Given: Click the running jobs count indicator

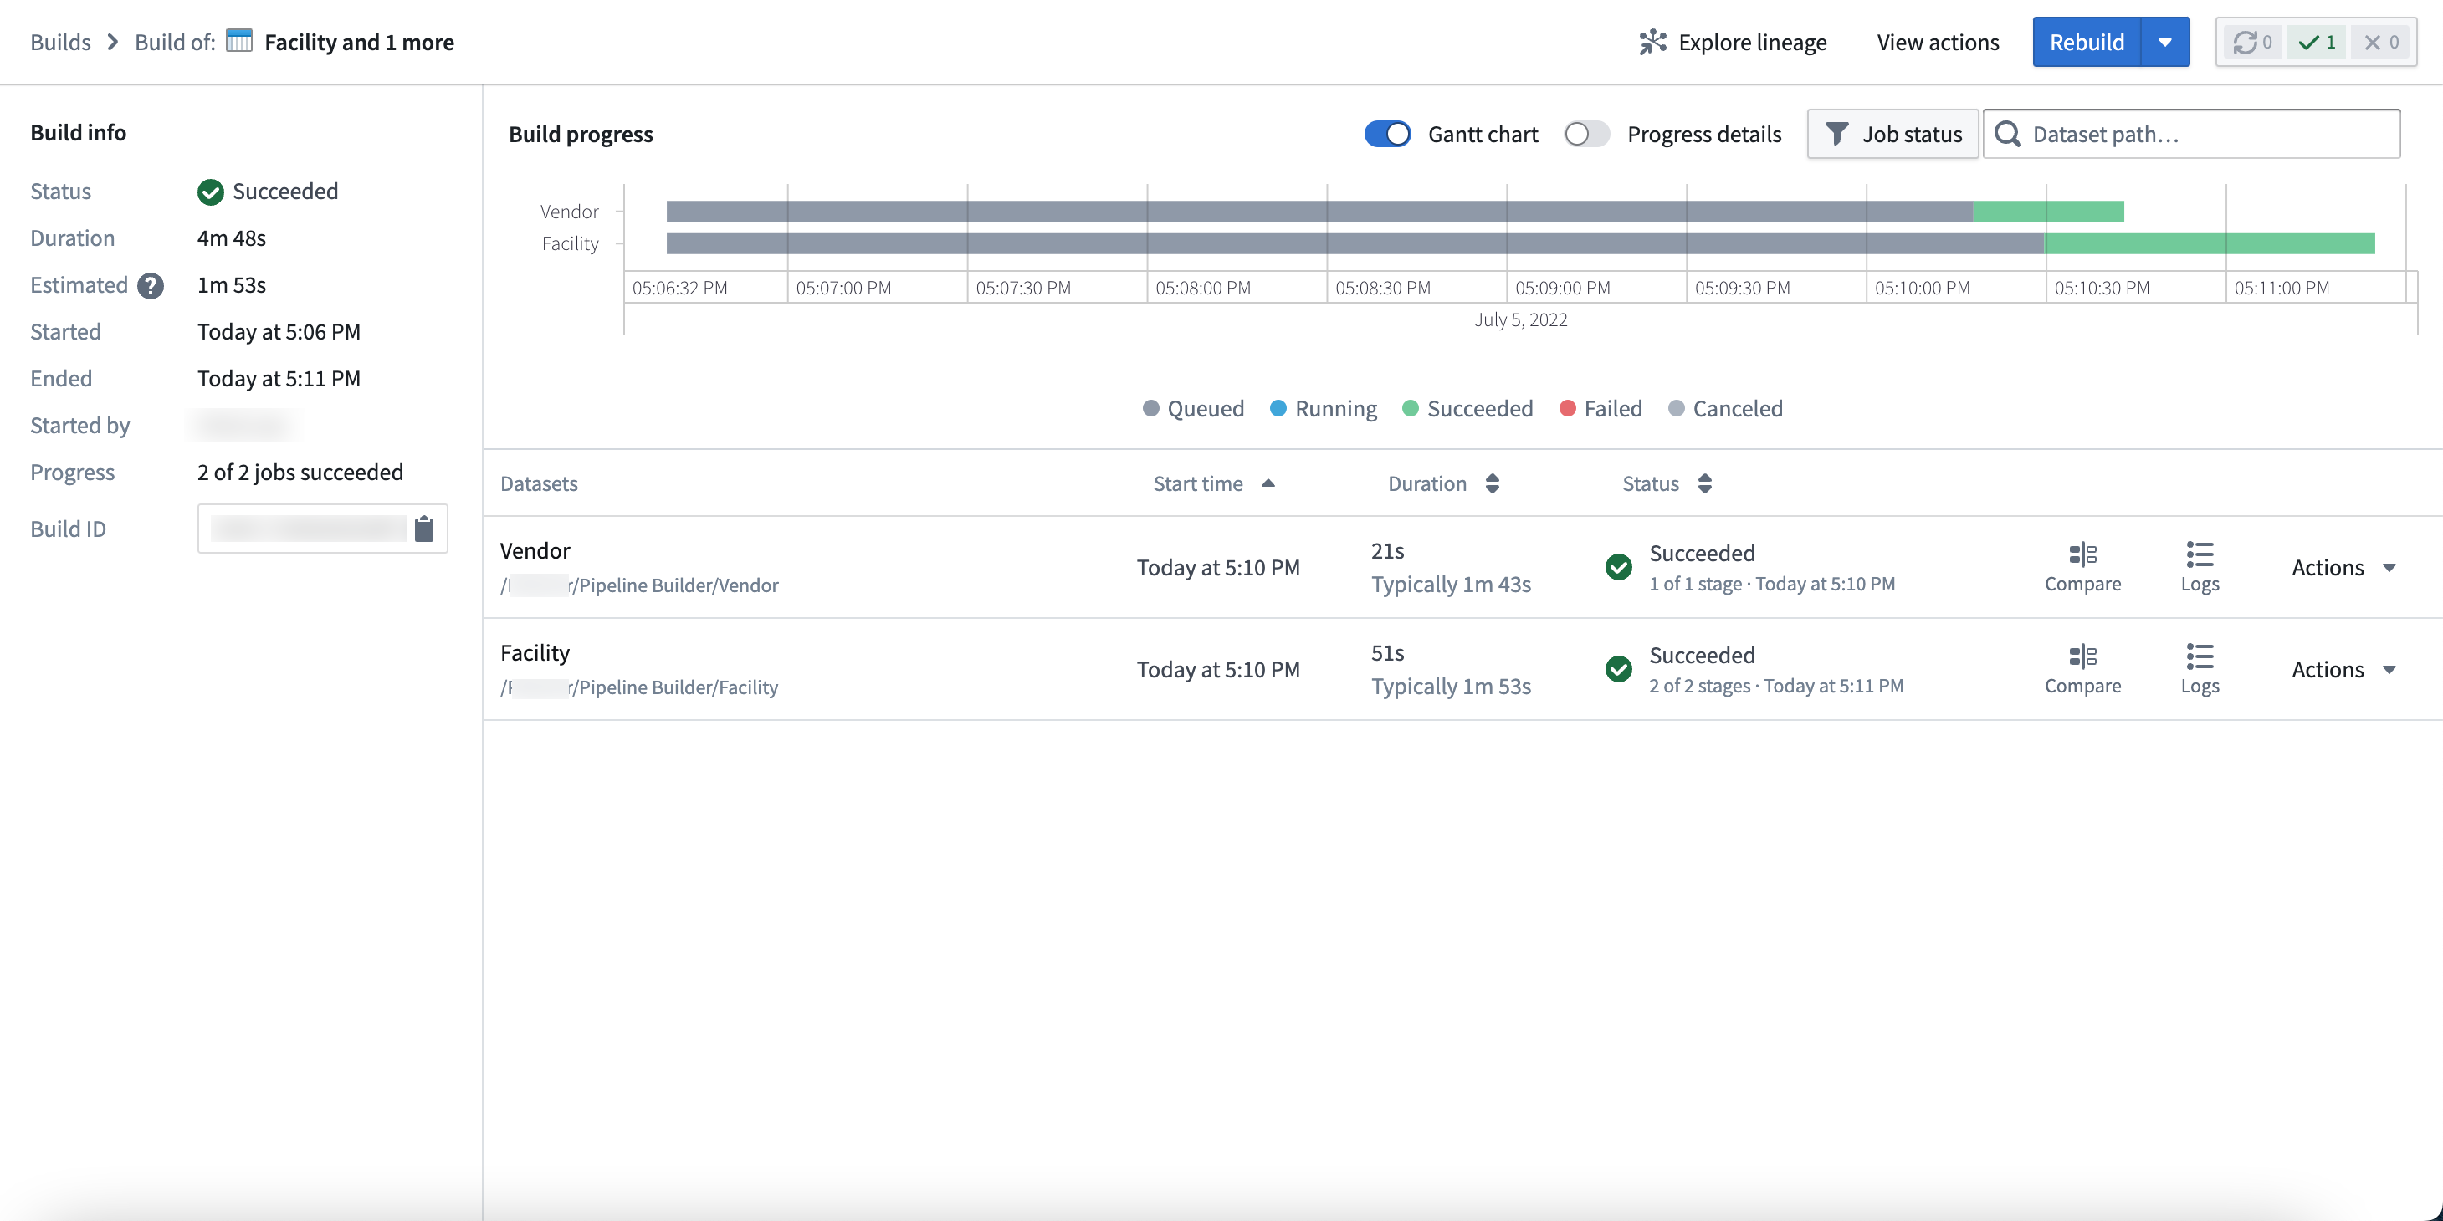Looking at the screenshot, I should (x=2252, y=42).
